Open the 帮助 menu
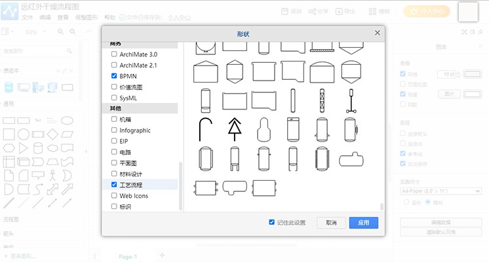 [x=109, y=18]
